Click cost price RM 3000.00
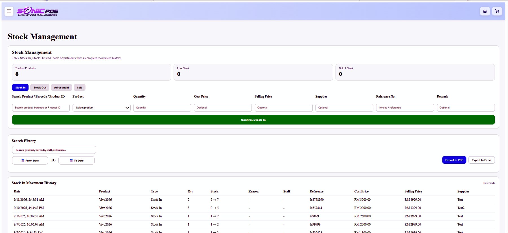The width and height of the screenshot is (508, 233). (x=362, y=200)
